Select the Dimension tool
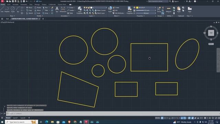 [x=63, y=9]
